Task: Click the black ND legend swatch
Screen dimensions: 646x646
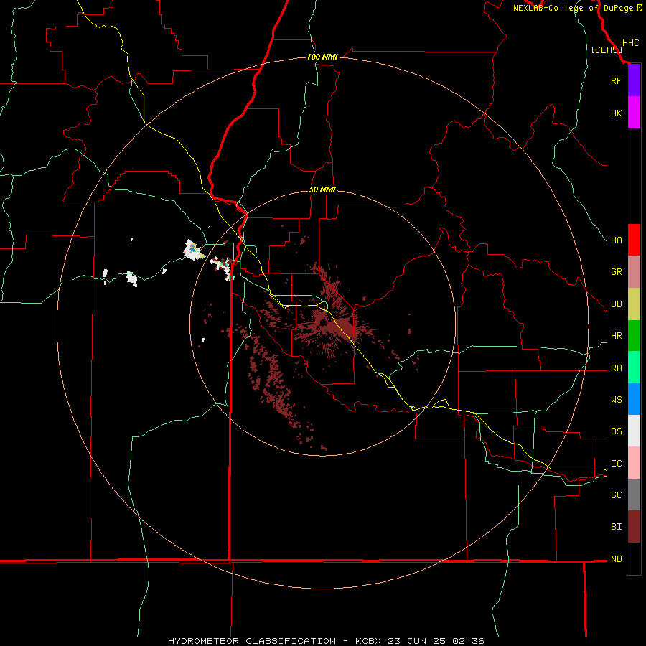Action: click(x=634, y=558)
